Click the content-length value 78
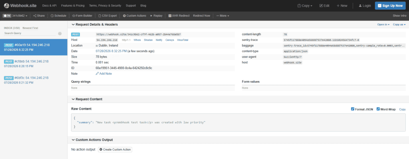Viewport: 409px width, 159px height. tap(285, 34)
